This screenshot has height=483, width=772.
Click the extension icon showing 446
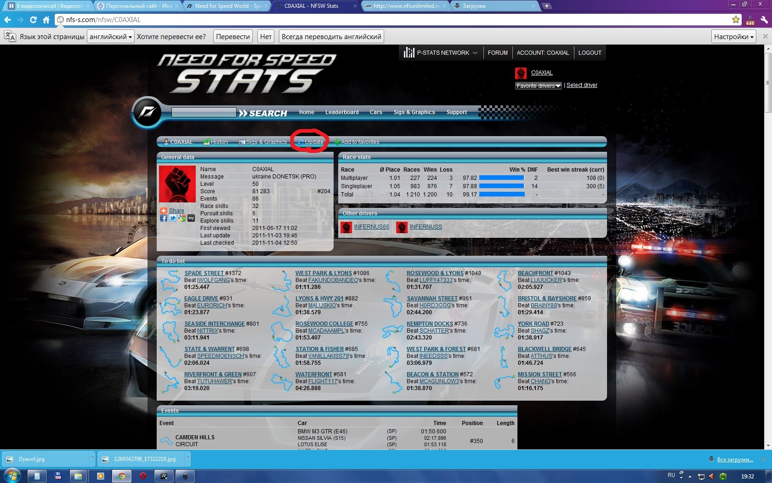pyautogui.click(x=750, y=20)
